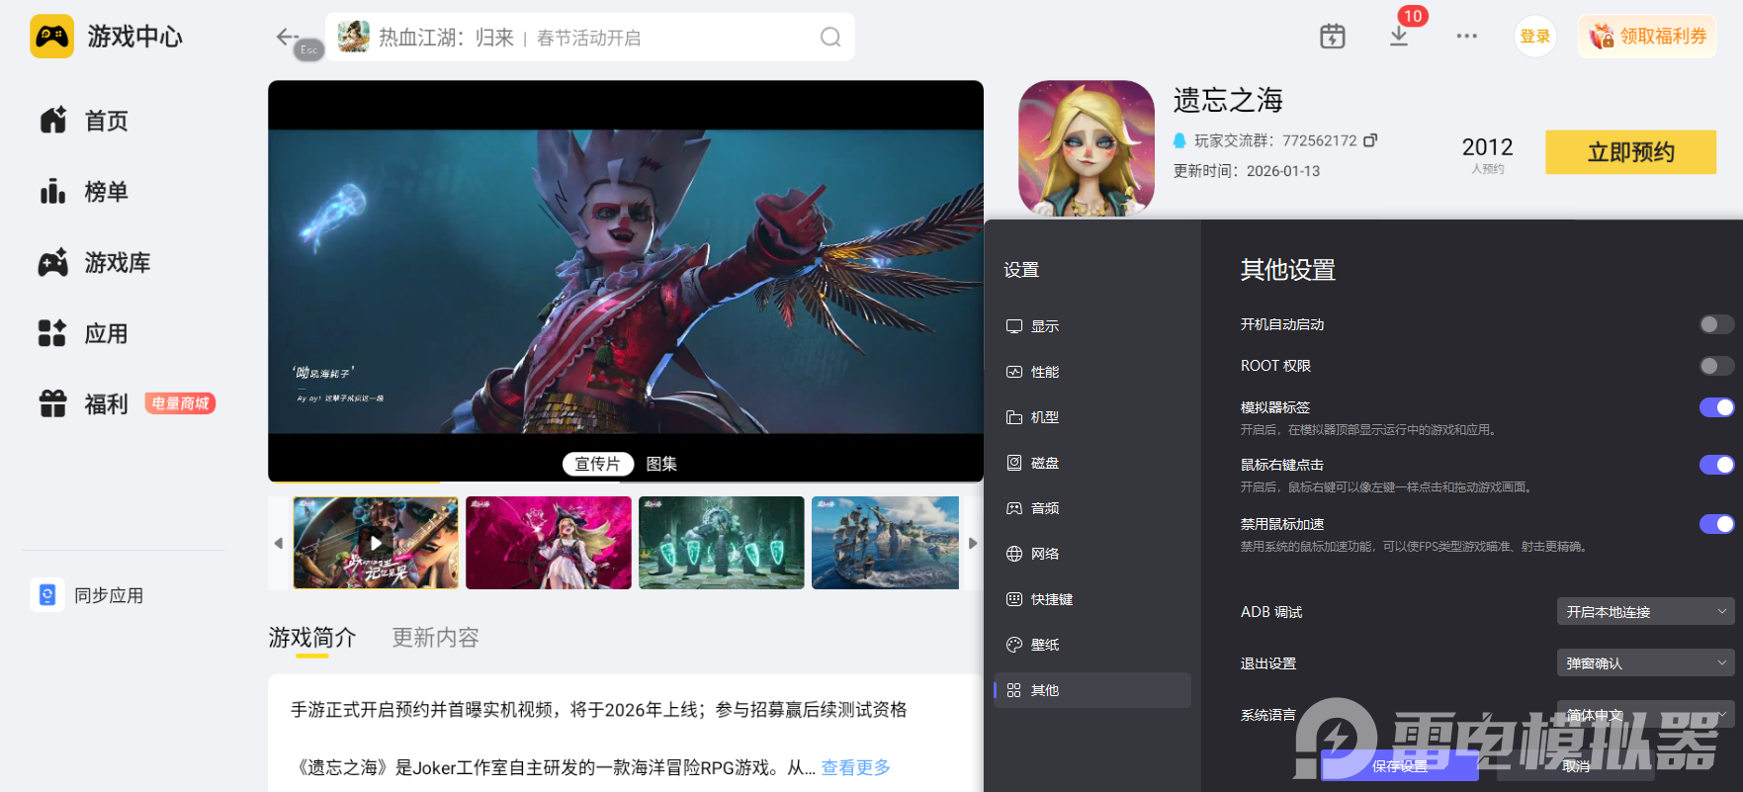
Task: Click the 2012 reservation count
Action: [x=1487, y=147]
